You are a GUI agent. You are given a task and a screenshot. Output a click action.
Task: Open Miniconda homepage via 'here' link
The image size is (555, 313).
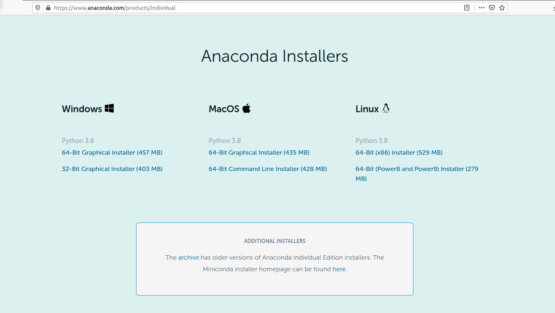tap(339, 269)
